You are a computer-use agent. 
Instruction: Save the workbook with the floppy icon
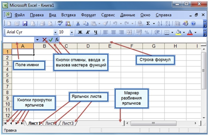pyautogui.click(x=25, y=24)
